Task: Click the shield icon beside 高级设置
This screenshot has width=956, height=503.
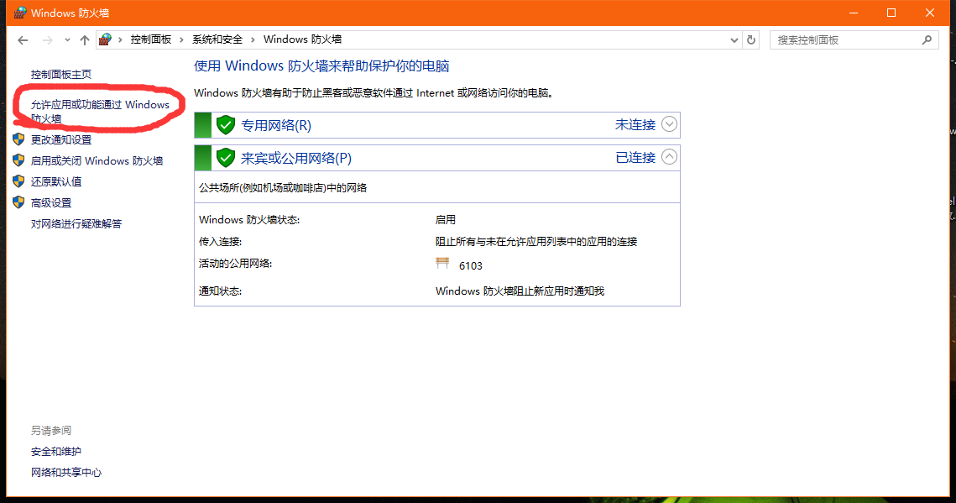Action: [x=19, y=202]
